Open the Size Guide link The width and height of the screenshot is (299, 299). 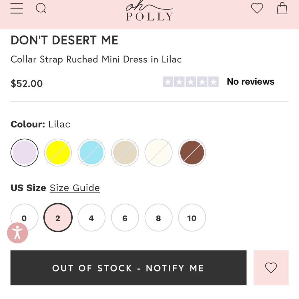tap(75, 188)
